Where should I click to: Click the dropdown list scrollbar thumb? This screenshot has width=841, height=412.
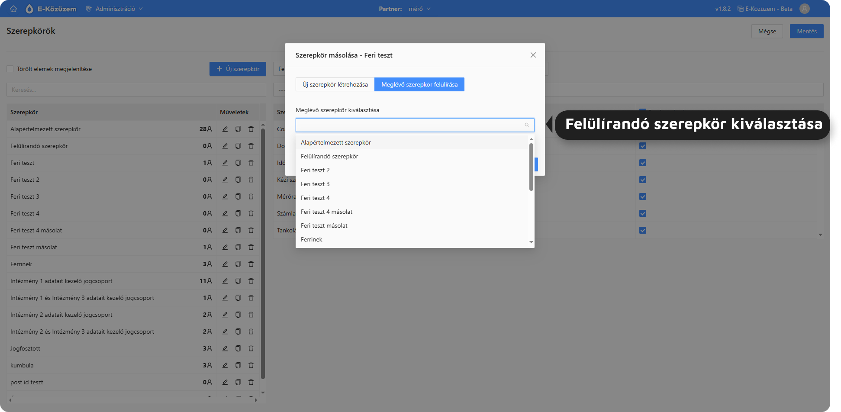point(531,167)
